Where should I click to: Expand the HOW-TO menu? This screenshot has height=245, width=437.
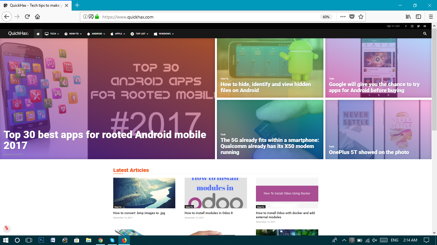click(73, 33)
